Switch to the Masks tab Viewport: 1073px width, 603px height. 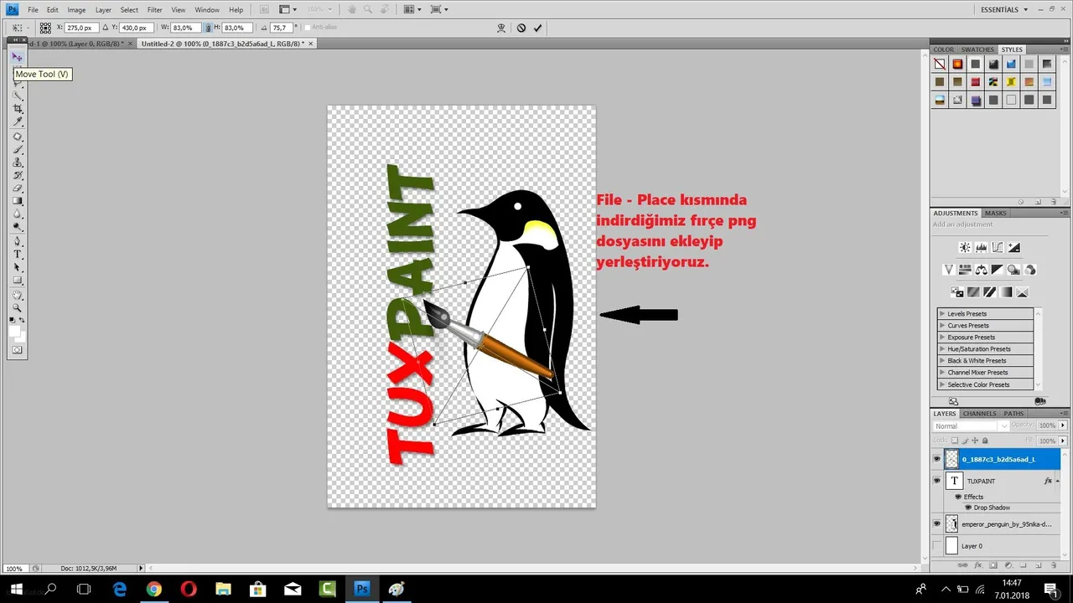click(x=996, y=213)
